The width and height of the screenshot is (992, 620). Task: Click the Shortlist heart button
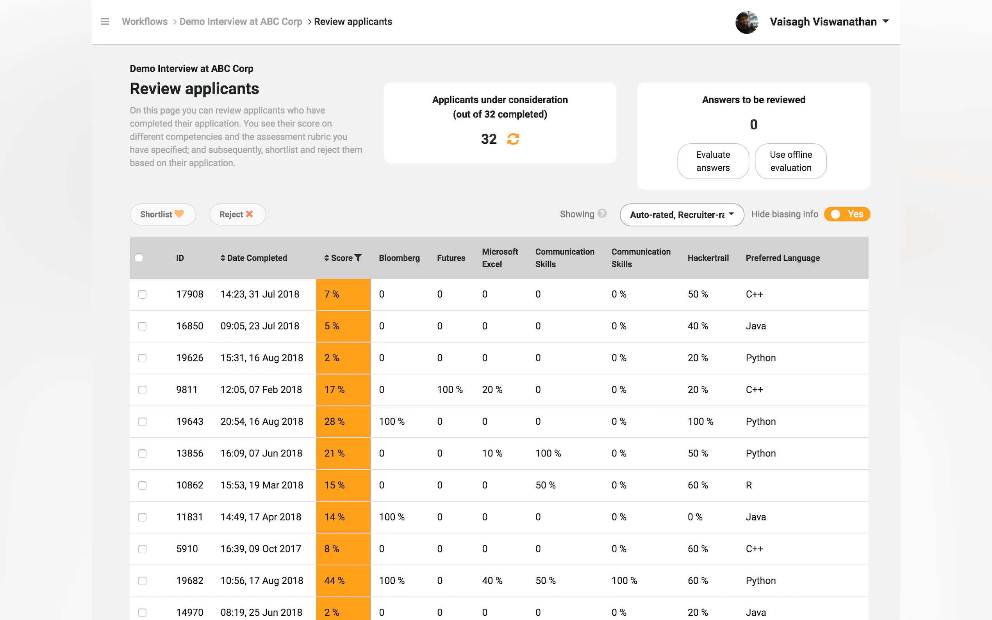coord(162,214)
